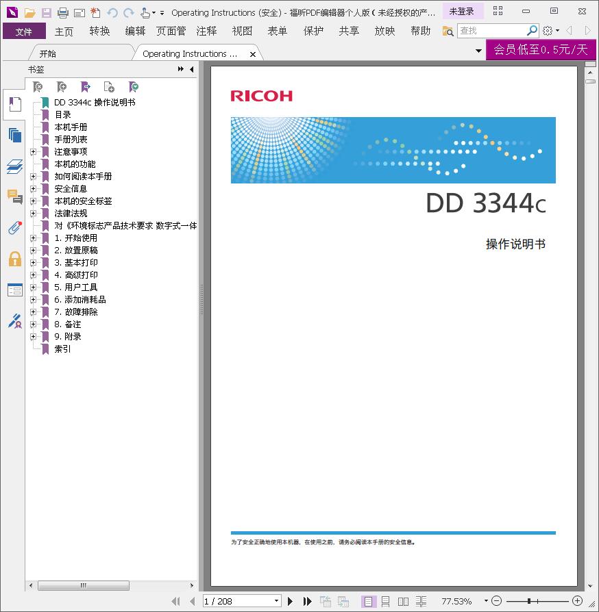Open the form fields sidebar icon
This screenshot has height=612, width=599.
point(15,290)
